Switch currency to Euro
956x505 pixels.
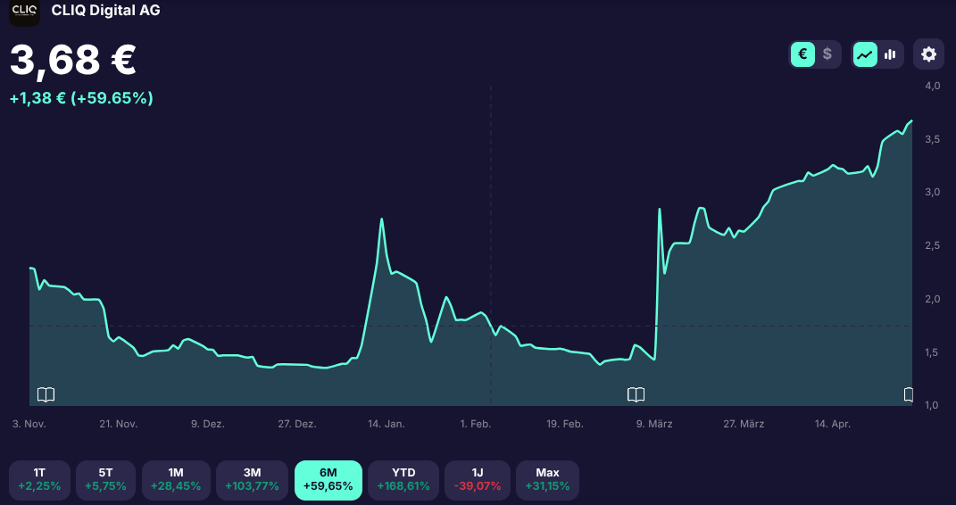point(803,54)
